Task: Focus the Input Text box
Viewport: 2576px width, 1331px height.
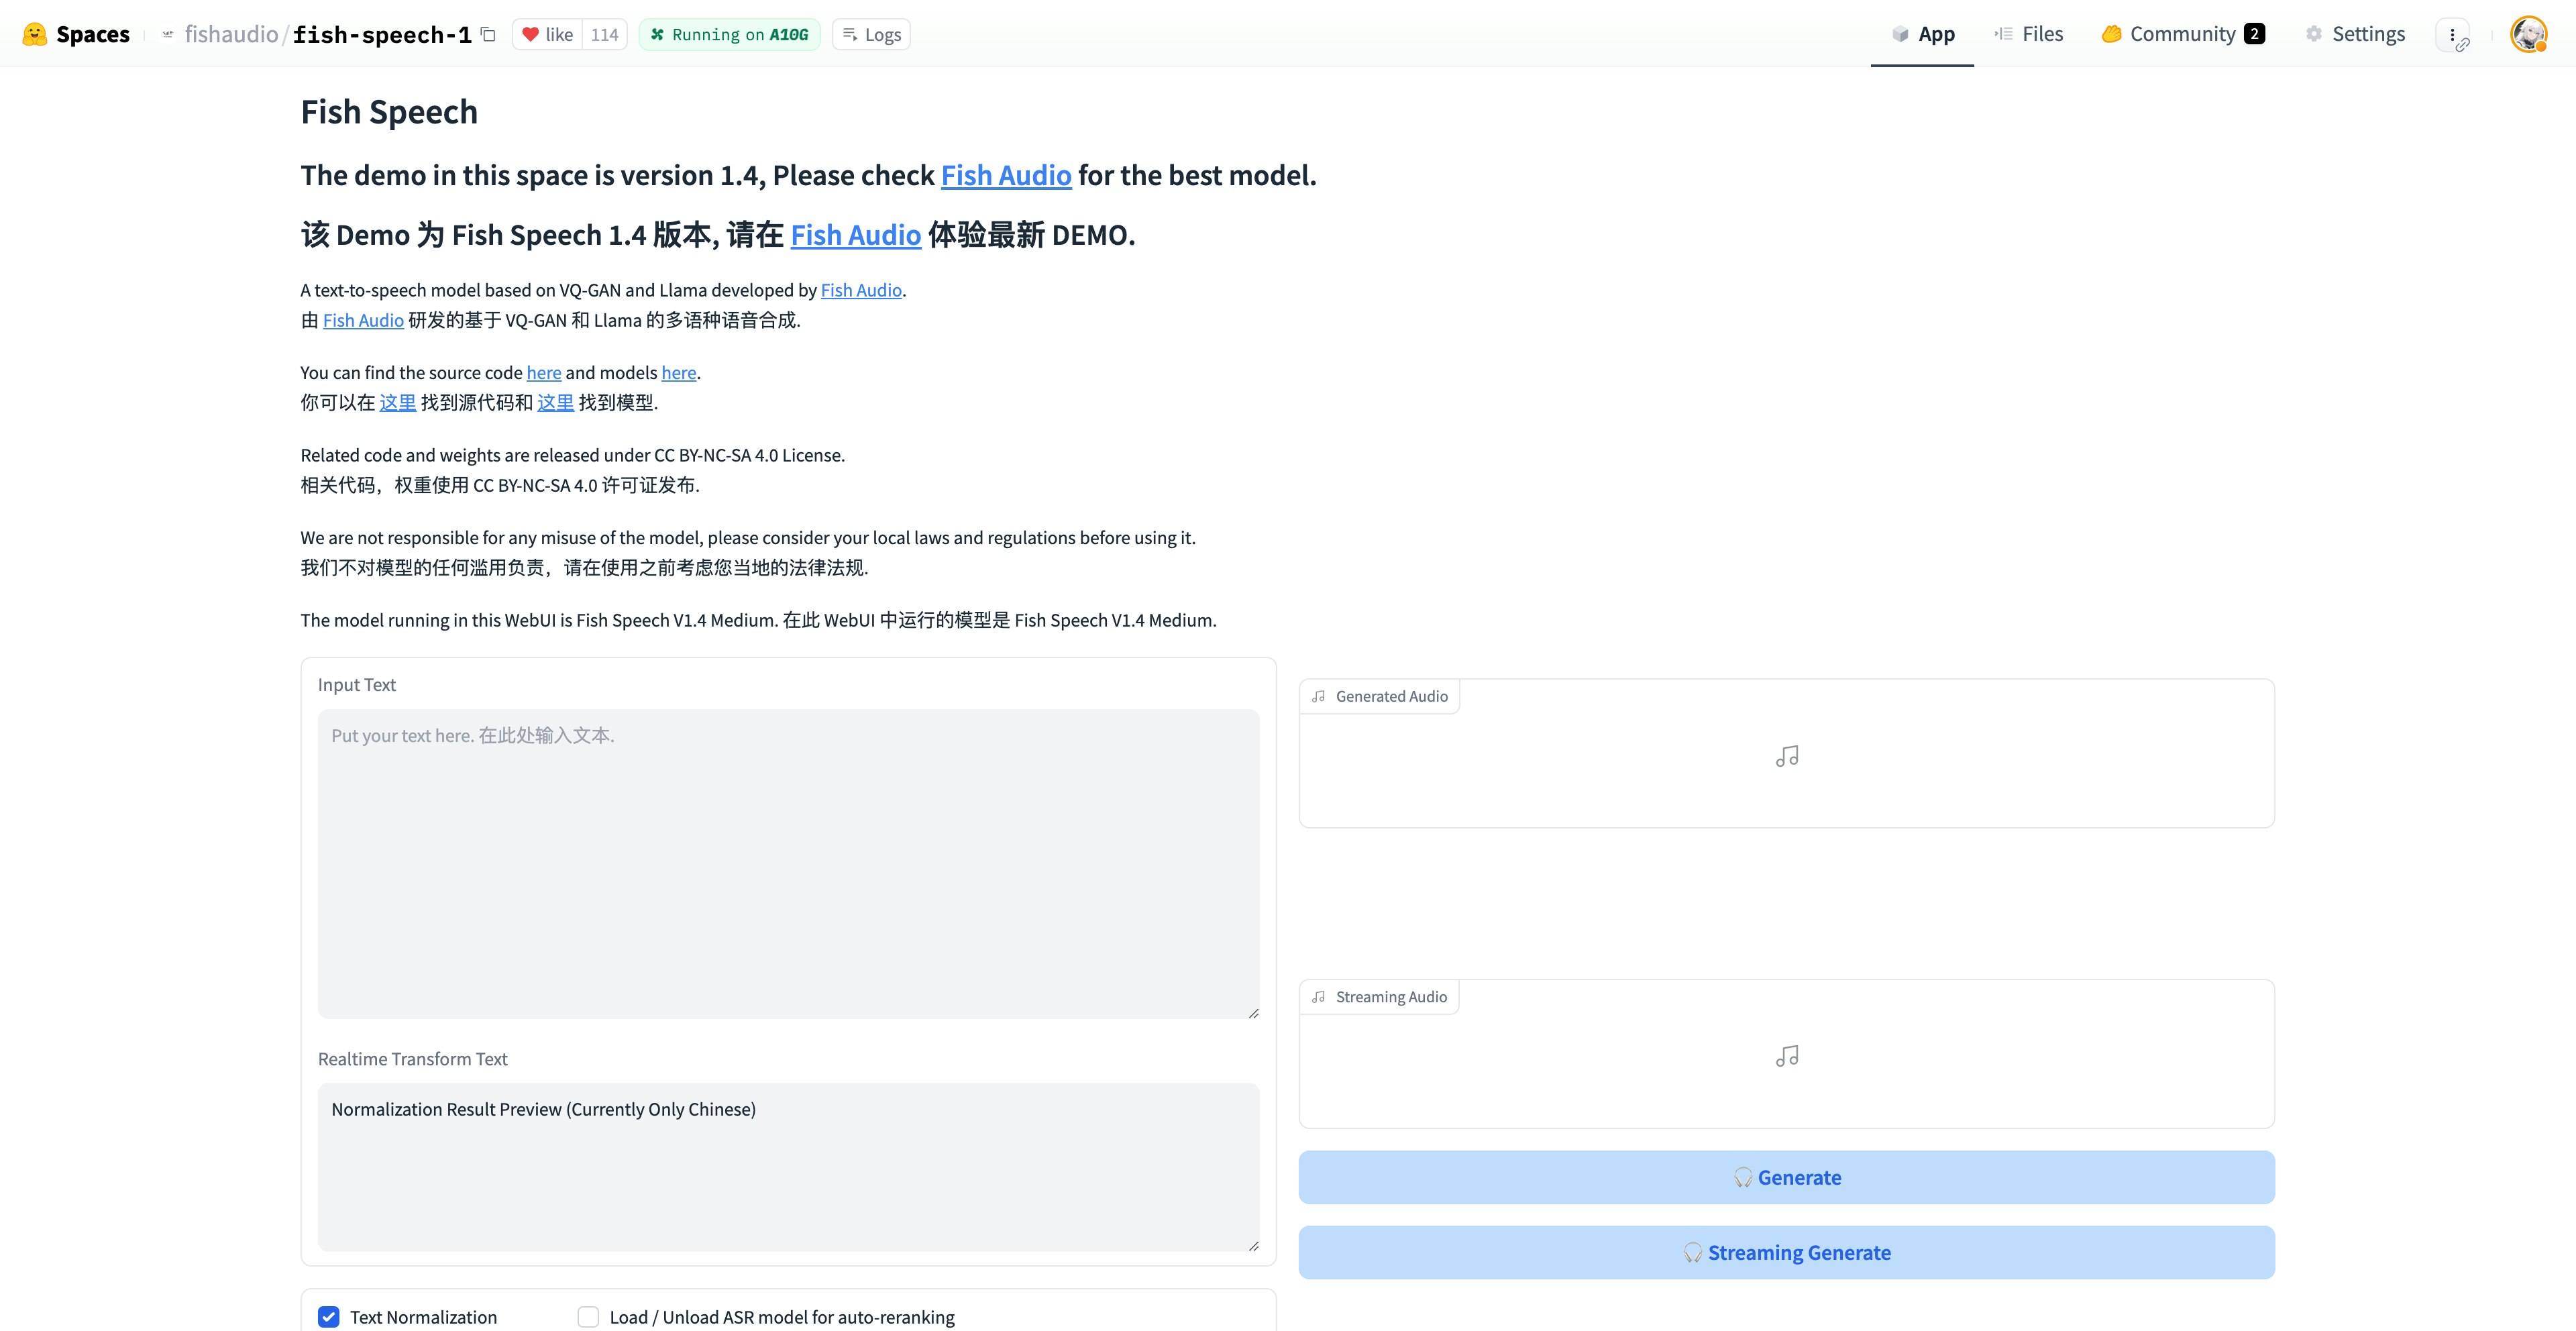Action: coord(788,864)
